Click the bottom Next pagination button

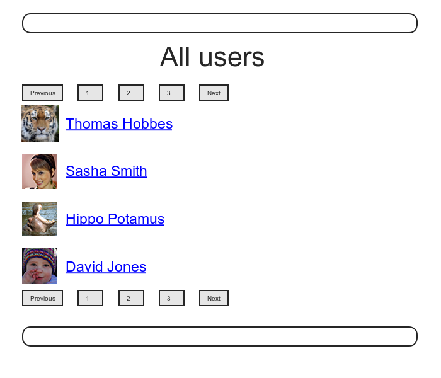[214, 298]
